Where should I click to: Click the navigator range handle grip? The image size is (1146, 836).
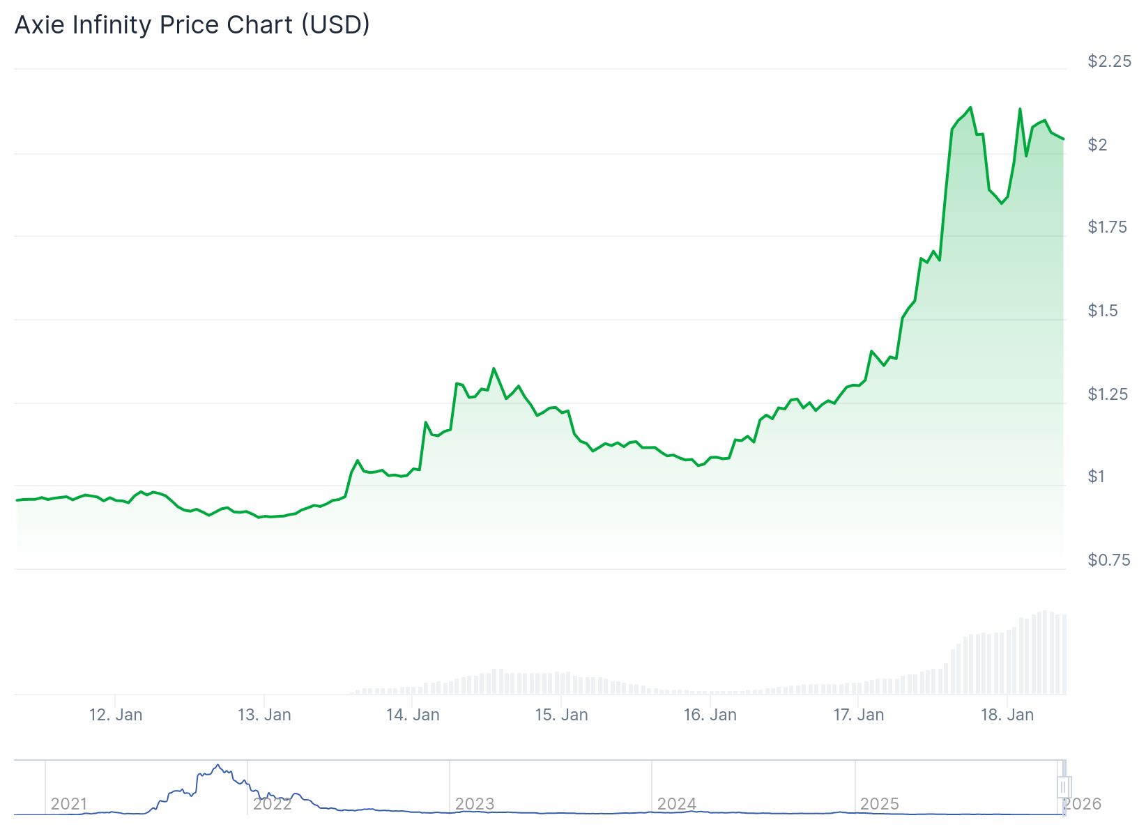pos(1064,787)
